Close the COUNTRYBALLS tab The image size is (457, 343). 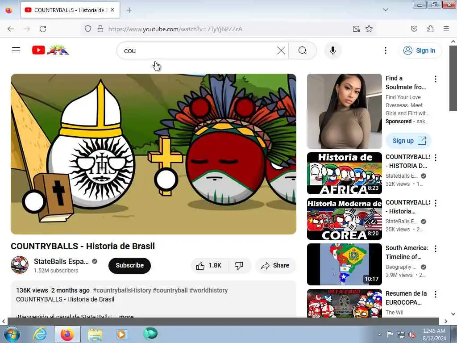(x=112, y=10)
